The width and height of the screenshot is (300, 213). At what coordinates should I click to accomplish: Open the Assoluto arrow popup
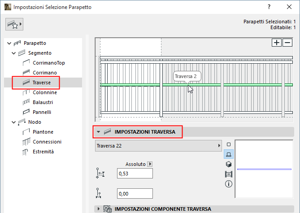[150, 164]
